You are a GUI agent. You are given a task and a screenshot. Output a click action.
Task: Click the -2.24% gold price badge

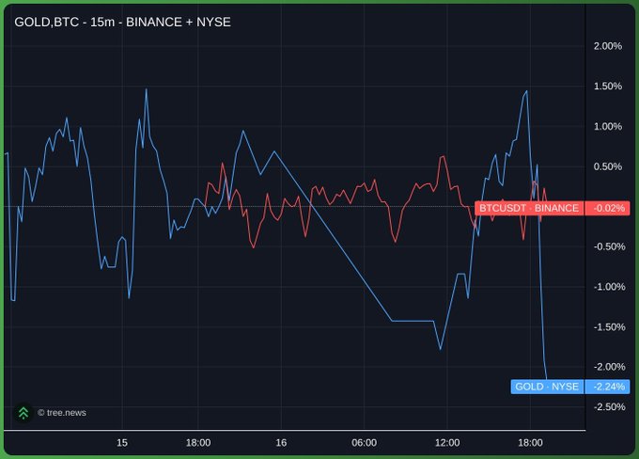pos(608,387)
